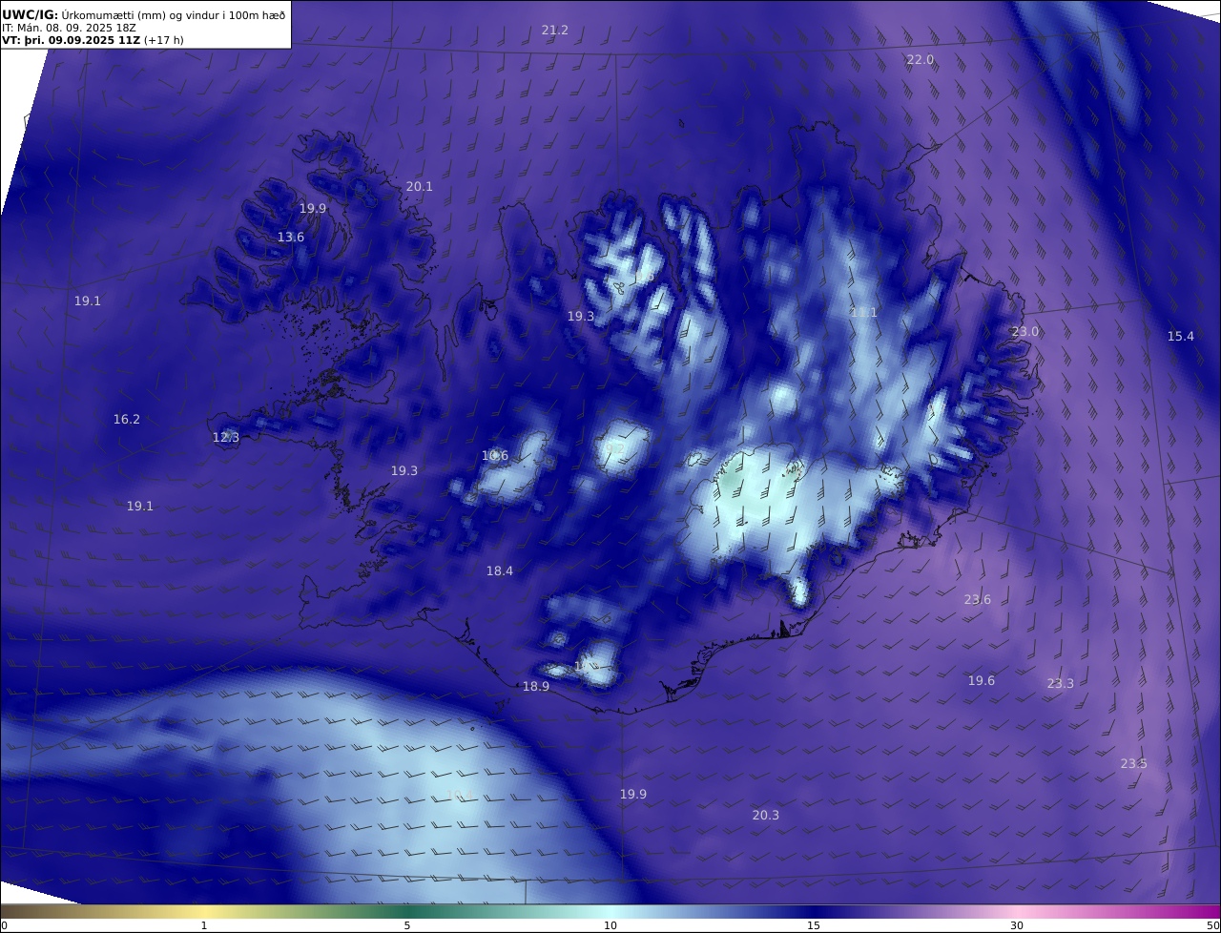1221x933 pixels.
Task: Click the colorbar tick label 1
Action: pyautogui.click(x=204, y=925)
